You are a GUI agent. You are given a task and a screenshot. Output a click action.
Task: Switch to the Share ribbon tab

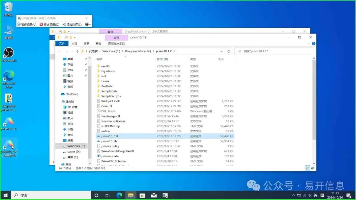(x=86, y=43)
